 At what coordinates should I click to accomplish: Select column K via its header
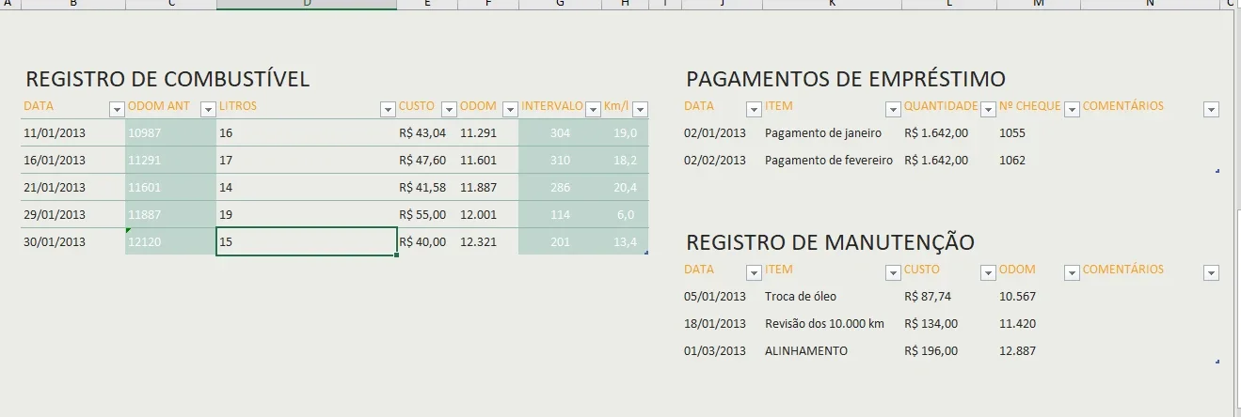point(832,5)
